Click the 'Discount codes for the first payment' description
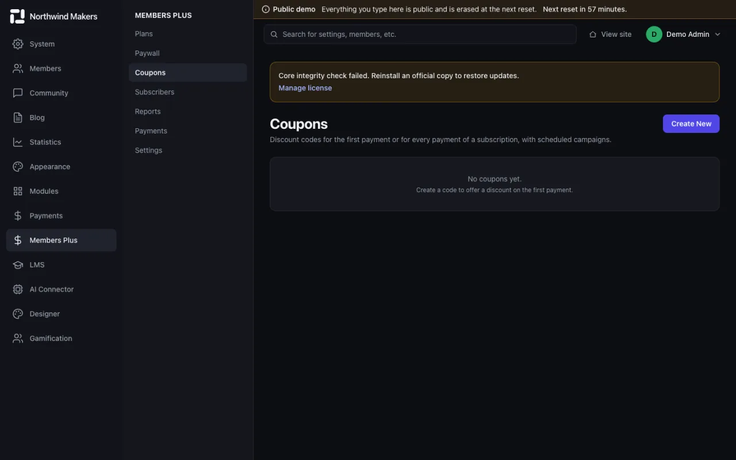 pyautogui.click(x=440, y=140)
